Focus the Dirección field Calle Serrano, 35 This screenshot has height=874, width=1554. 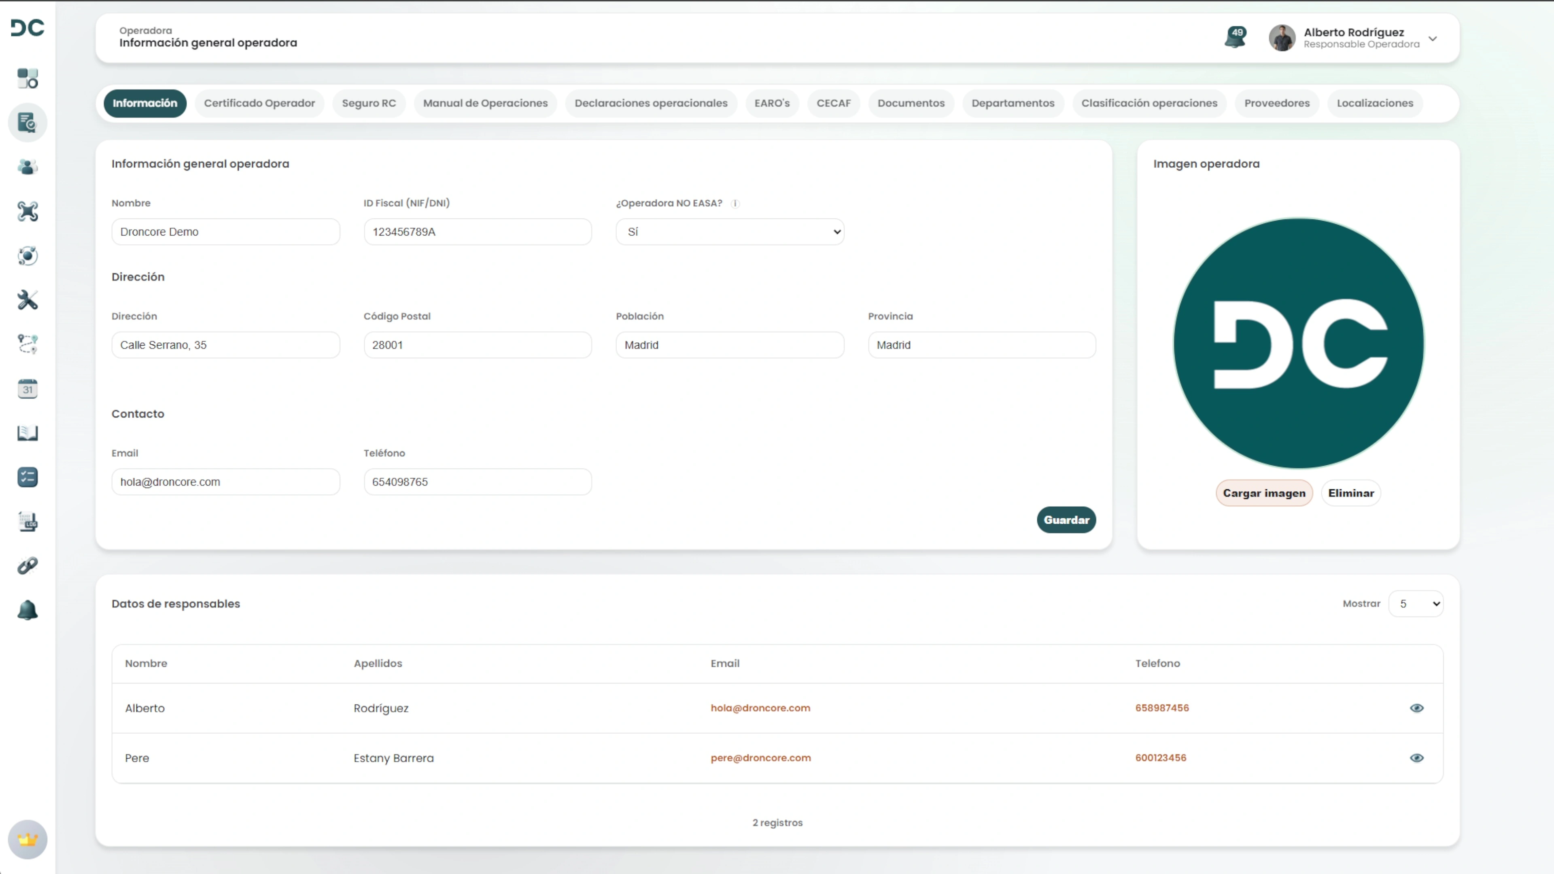pos(226,345)
